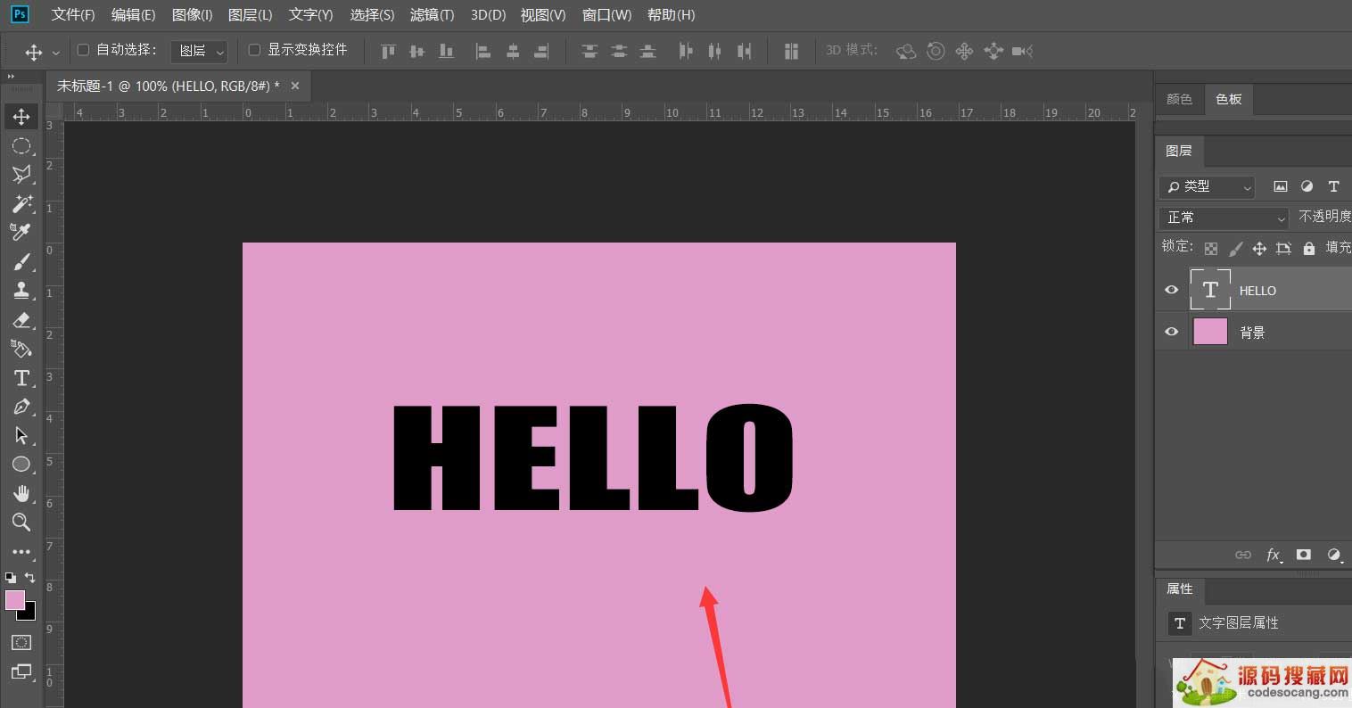Select the Path Selection arrow tool
1352x708 pixels.
pos(21,436)
